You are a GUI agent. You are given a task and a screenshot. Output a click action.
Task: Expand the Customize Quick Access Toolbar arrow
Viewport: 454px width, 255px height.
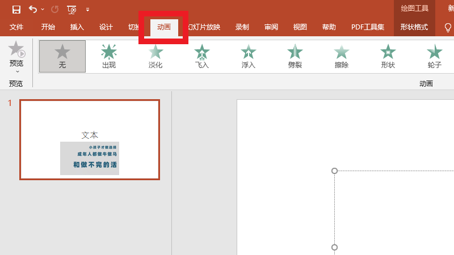pyautogui.click(x=87, y=10)
